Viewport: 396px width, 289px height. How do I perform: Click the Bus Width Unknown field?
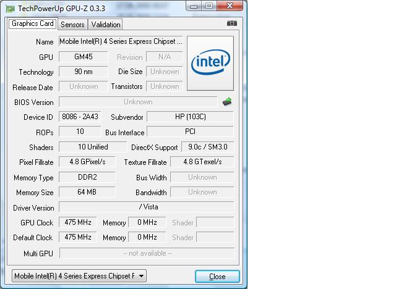coord(202,177)
